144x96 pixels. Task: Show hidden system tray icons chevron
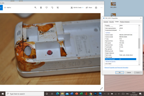click(x=105, y=94)
